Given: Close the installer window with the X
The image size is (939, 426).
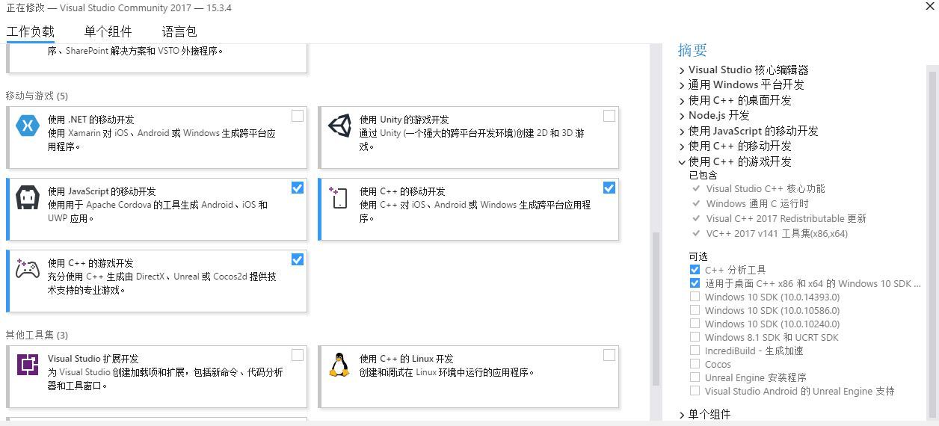Looking at the screenshot, I should pyautogui.click(x=930, y=6).
